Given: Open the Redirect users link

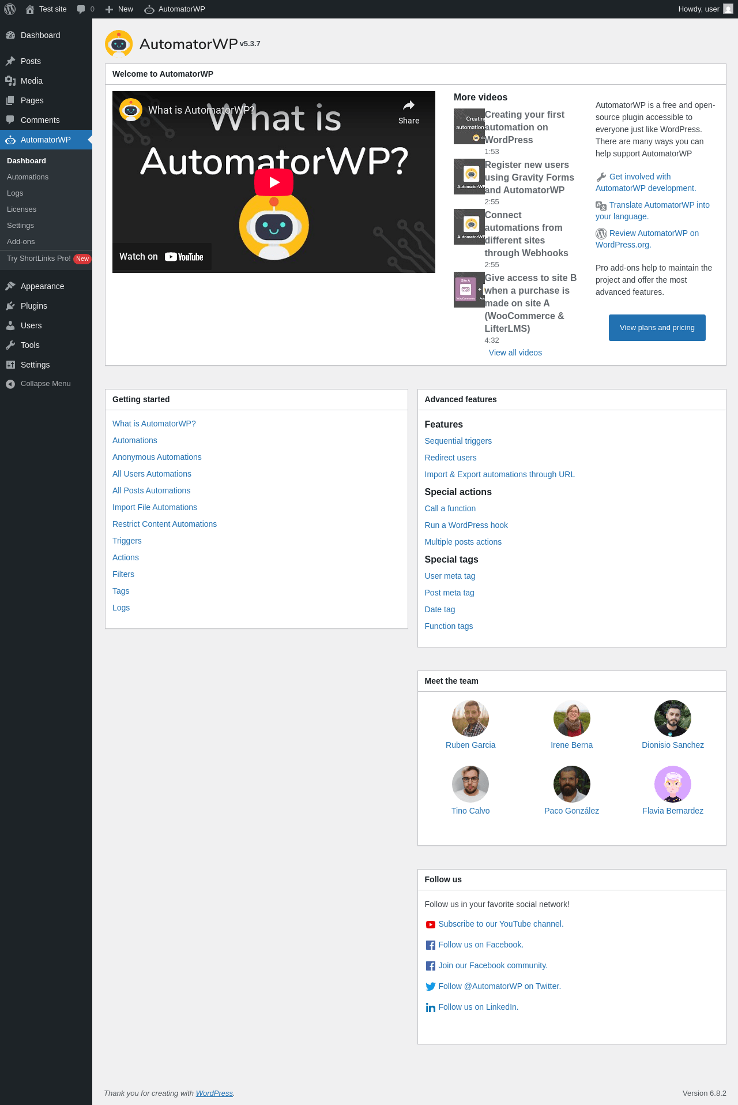Looking at the screenshot, I should pos(451,458).
